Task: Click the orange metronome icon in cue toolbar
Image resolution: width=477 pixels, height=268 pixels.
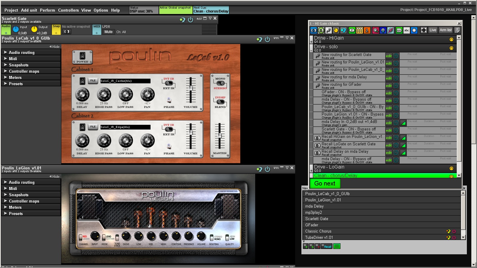Action: point(367,30)
